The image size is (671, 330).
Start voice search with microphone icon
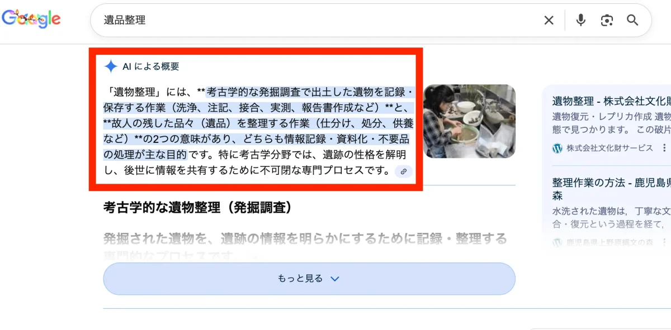click(581, 21)
